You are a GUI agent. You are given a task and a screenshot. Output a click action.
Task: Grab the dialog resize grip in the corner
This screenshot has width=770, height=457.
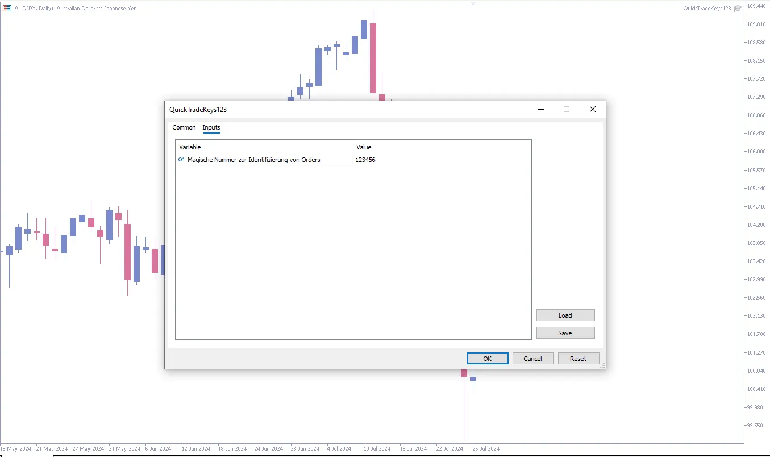(602, 365)
